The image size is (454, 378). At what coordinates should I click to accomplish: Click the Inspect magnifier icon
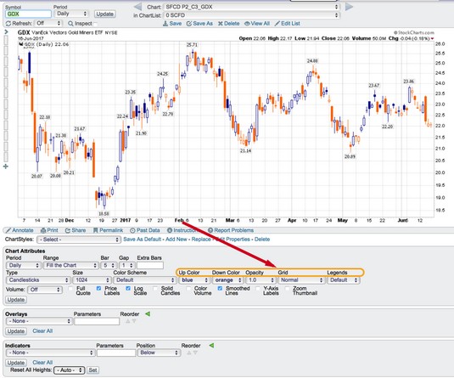pyautogui.click(x=70, y=24)
